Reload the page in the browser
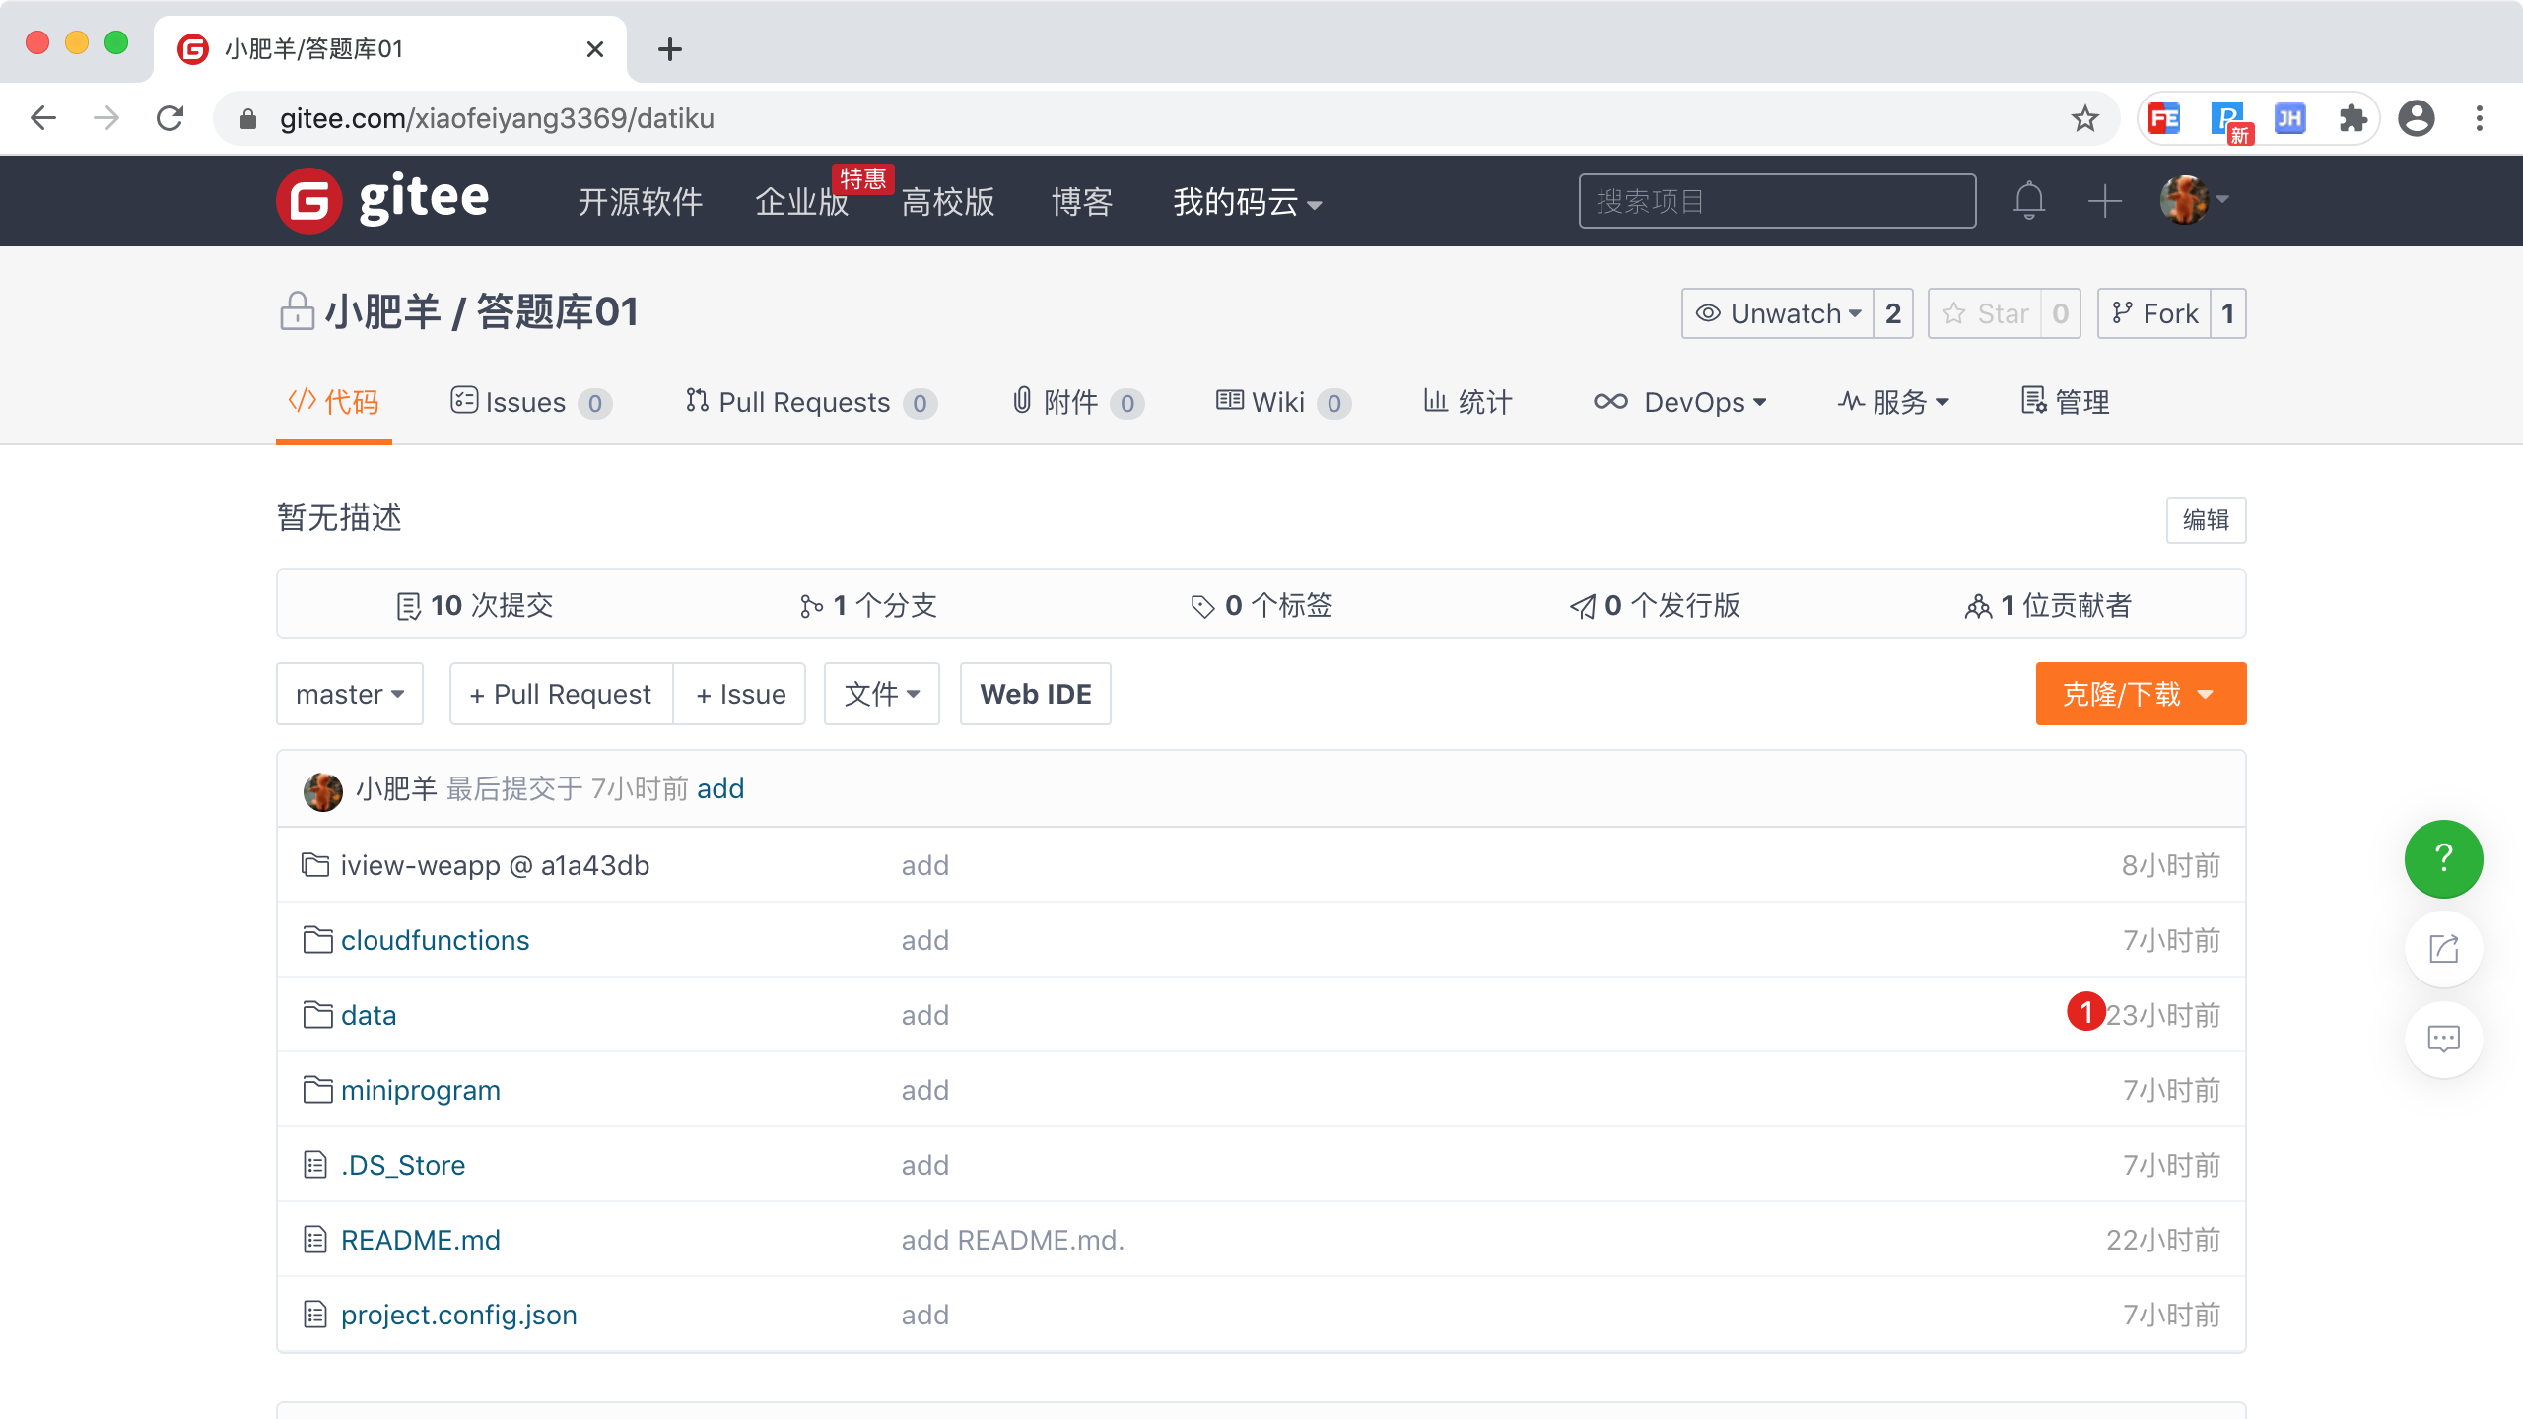The image size is (2523, 1419). click(170, 119)
